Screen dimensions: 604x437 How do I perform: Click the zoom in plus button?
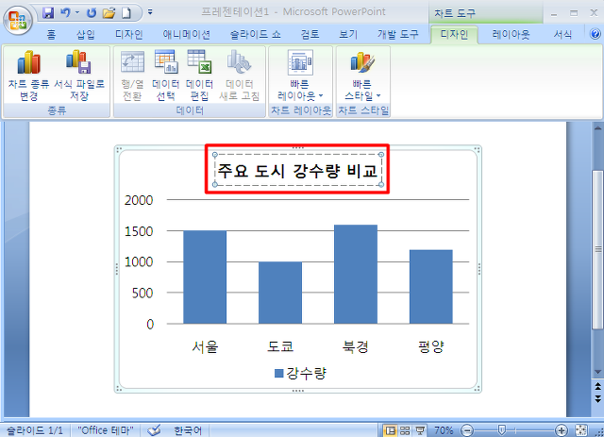pos(562,430)
